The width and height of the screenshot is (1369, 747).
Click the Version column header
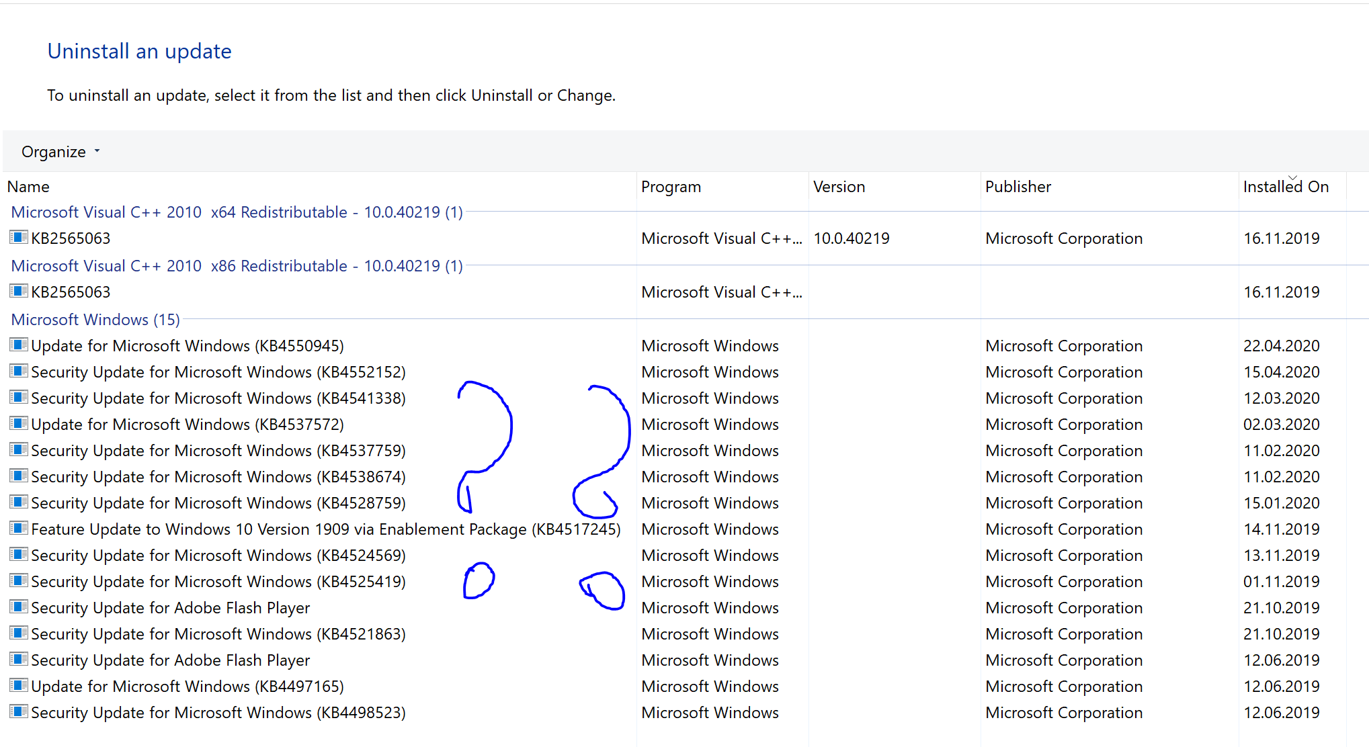[839, 187]
